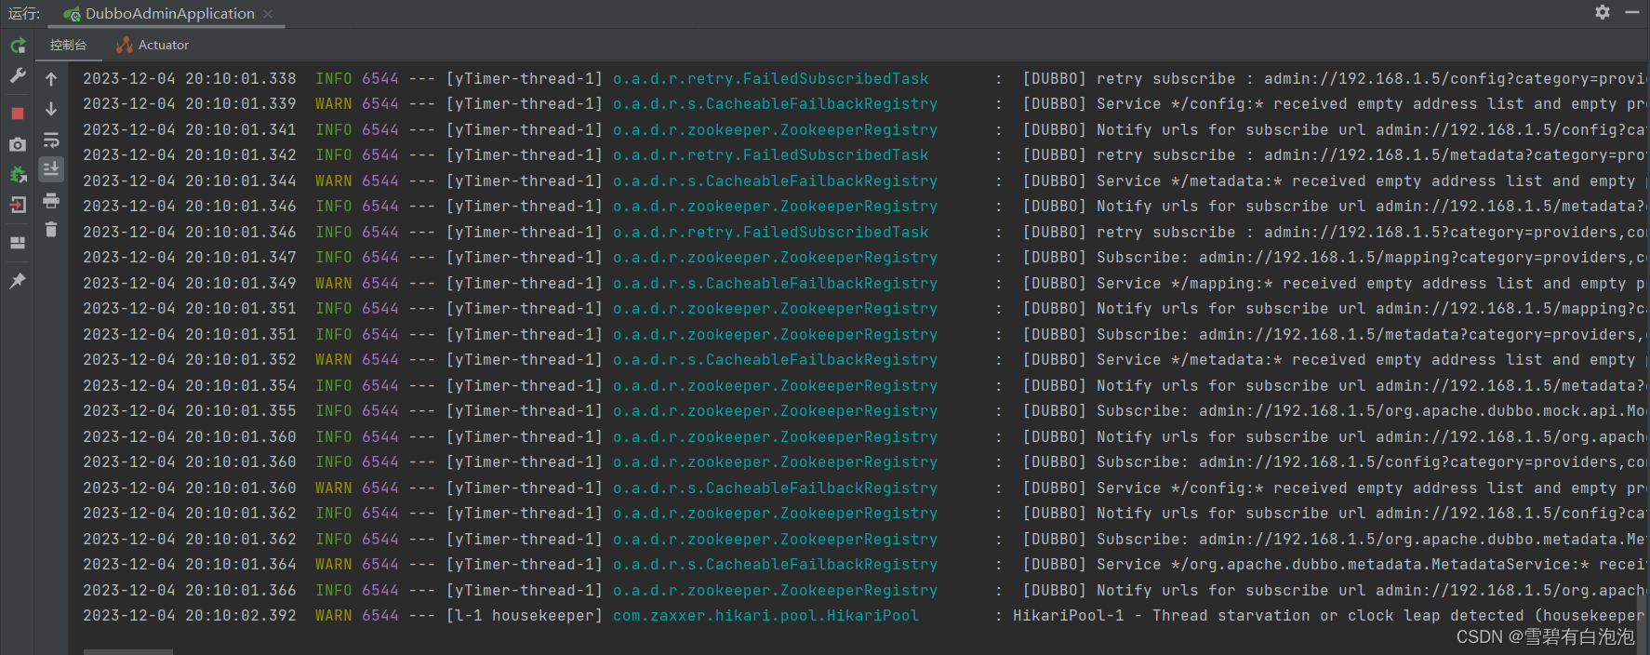Screen dimensions: 1650x655
Task: Click the [l-1 housekeeper] thread name
Action: point(524,616)
